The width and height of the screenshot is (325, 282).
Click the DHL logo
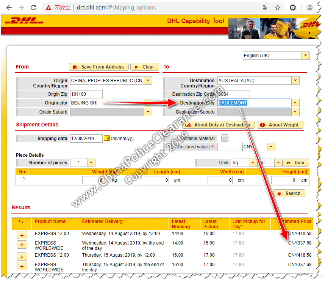click(x=24, y=21)
